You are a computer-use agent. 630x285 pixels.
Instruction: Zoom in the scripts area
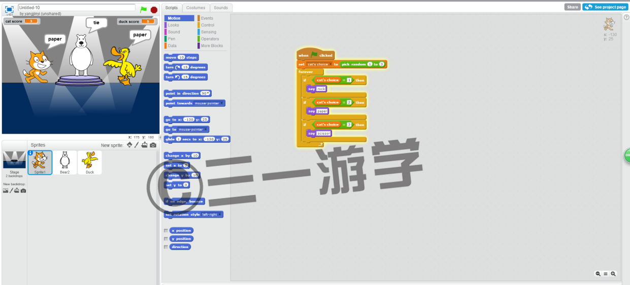(x=613, y=273)
